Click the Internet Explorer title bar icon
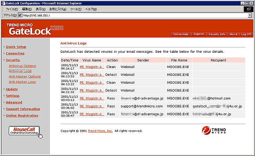255x156 pixels. click(3, 3)
